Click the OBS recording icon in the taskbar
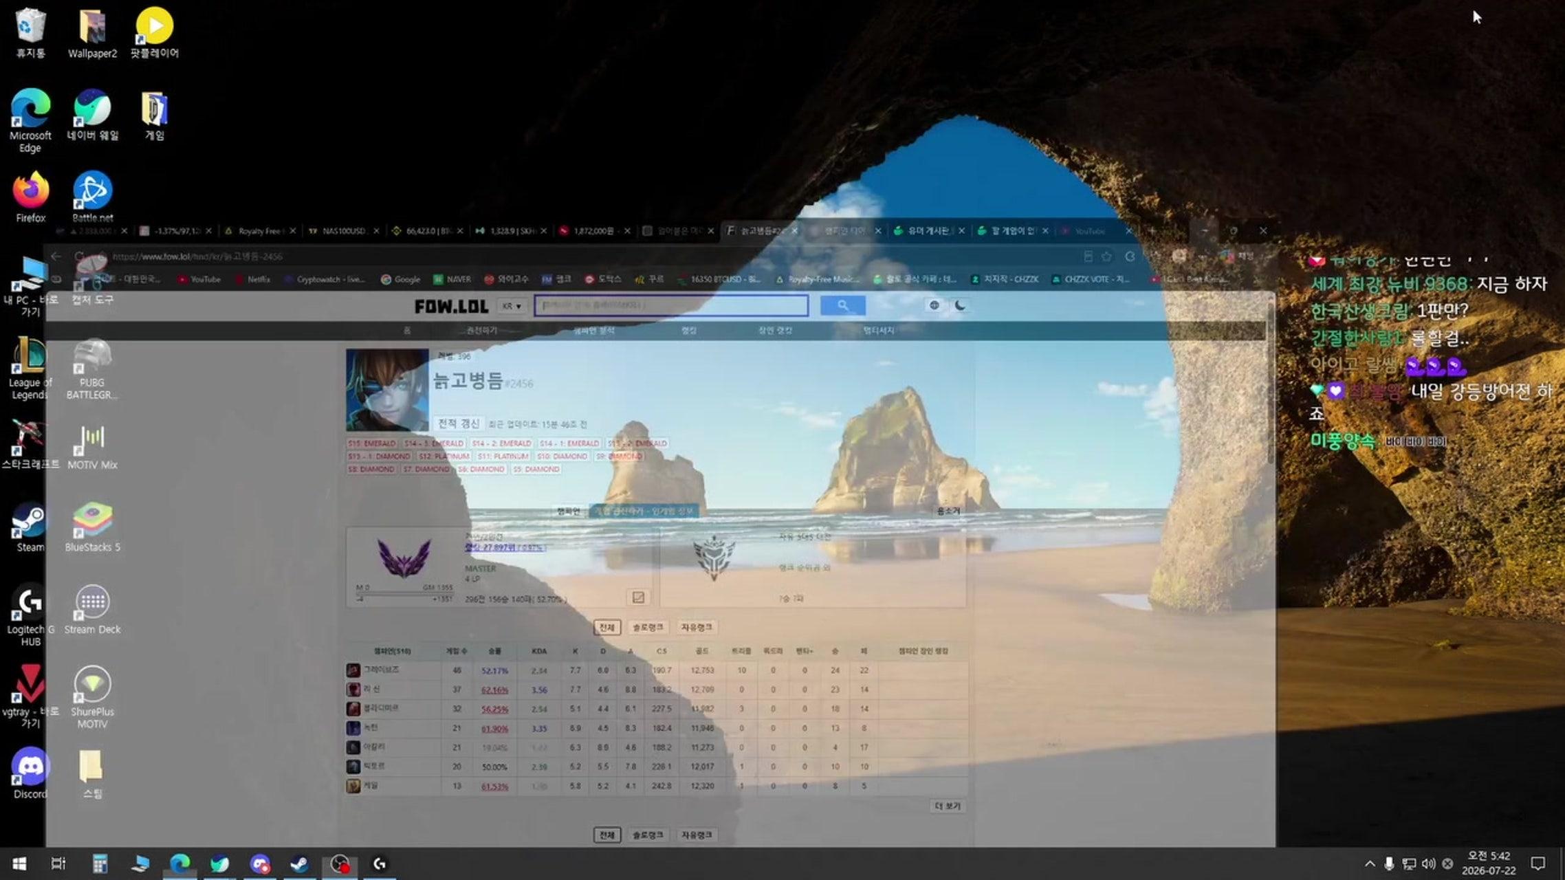Image resolution: width=1565 pixels, height=880 pixels. click(340, 863)
